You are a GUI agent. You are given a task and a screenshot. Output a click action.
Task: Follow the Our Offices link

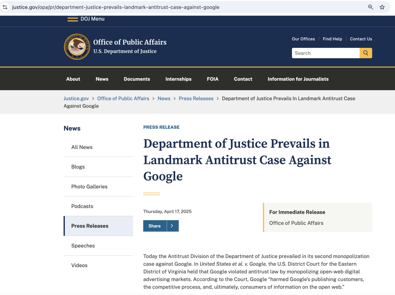[x=303, y=39]
